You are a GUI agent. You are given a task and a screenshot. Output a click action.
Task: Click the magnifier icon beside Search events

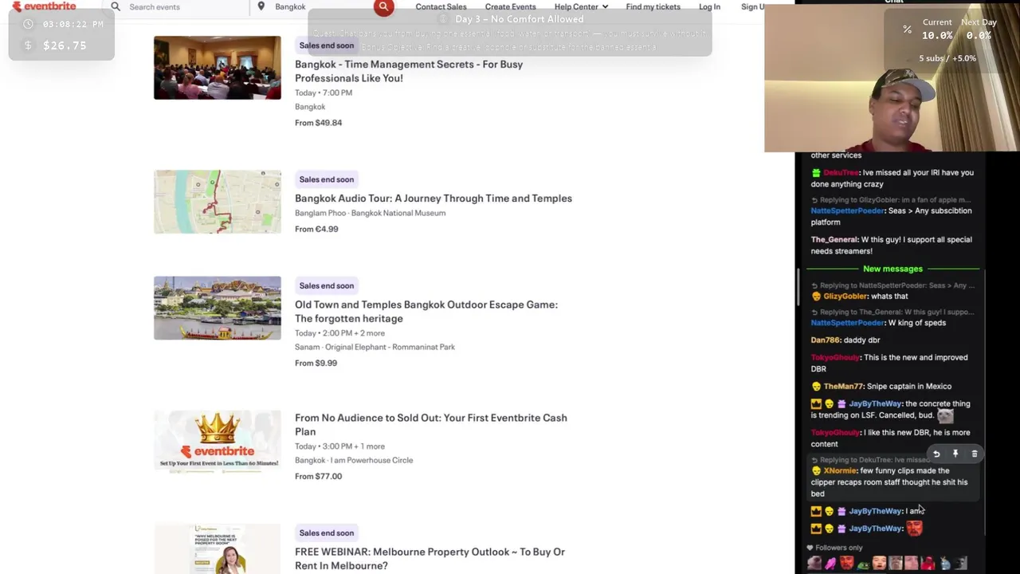pyautogui.click(x=116, y=6)
